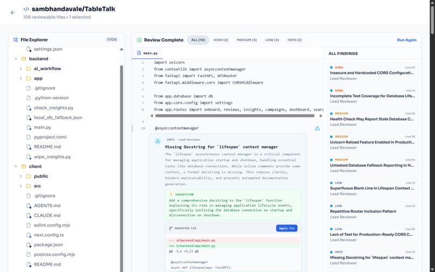435x272 pixels.
Task: Click the code brackets icon beside TableTalk
Action: [x=26, y=9]
